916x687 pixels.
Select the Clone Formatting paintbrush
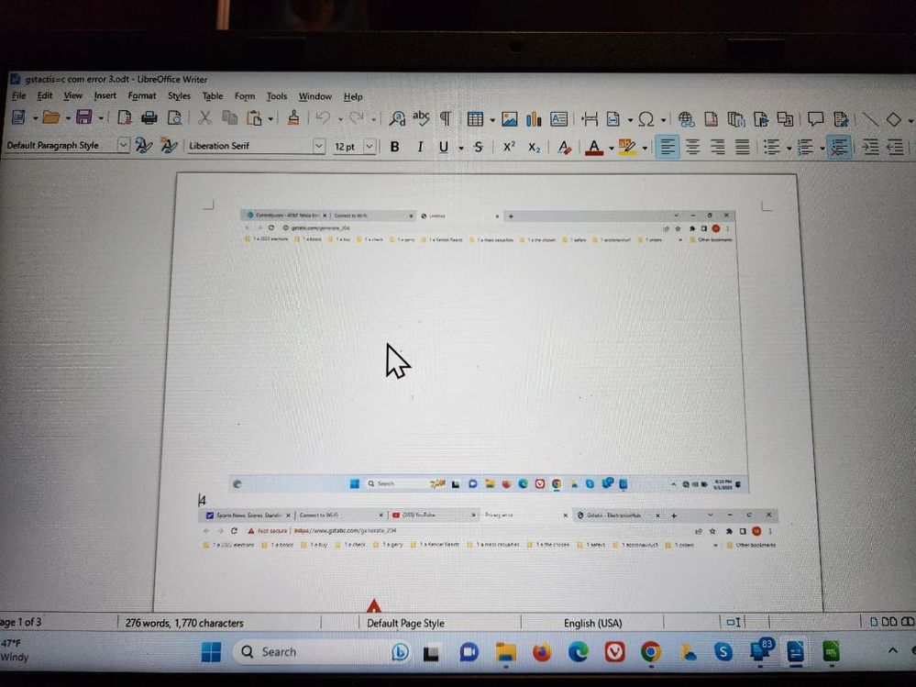tap(293, 118)
